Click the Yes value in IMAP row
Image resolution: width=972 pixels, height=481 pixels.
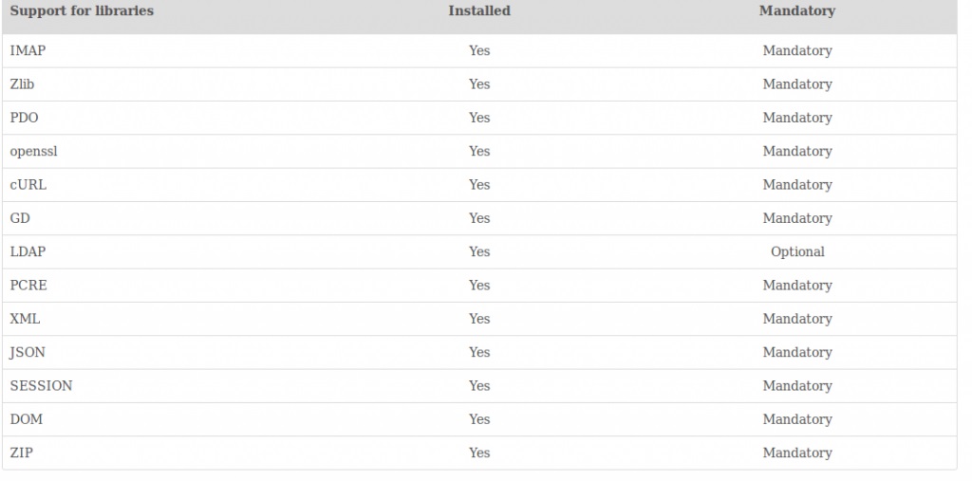479,51
